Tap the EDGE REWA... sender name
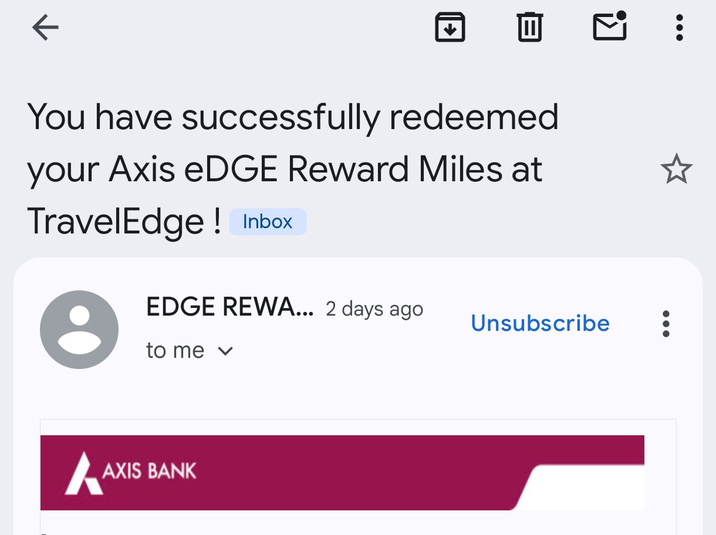Screen dimensions: 716x535 click(x=229, y=307)
